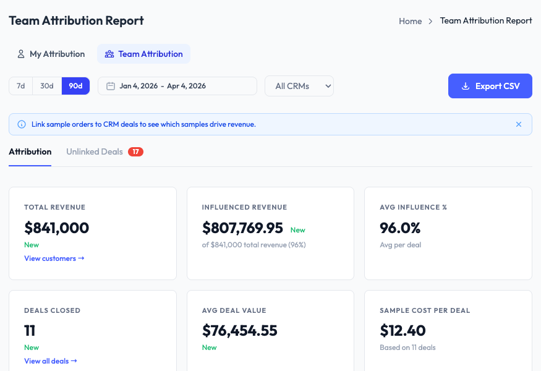541x371 pixels.
Task: Enable the 90d time range filter
Action: [75, 86]
